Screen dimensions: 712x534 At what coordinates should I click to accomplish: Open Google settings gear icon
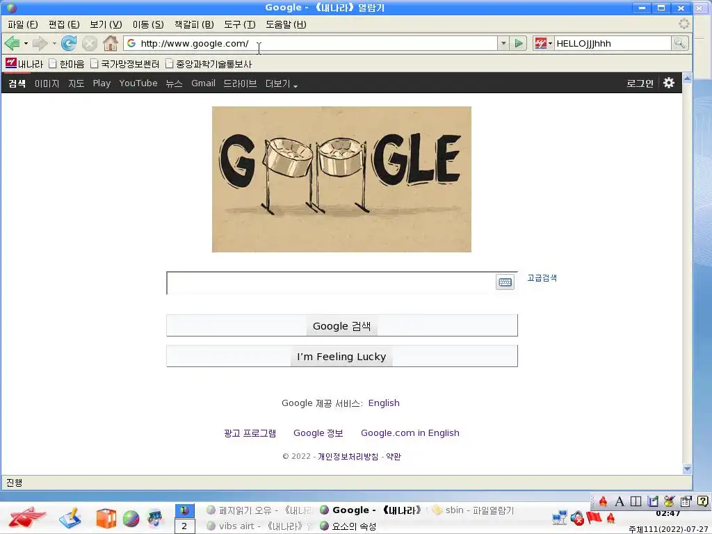pos(668,83)
